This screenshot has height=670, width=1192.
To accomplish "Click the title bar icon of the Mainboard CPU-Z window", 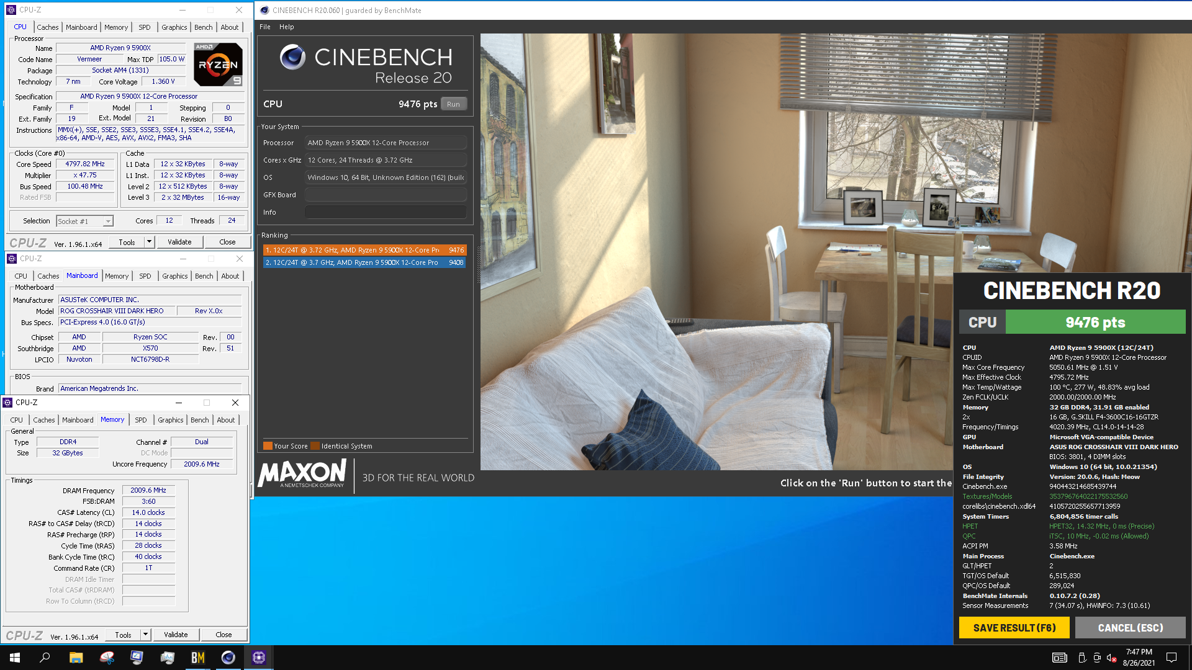I will (x=11, y=259).
